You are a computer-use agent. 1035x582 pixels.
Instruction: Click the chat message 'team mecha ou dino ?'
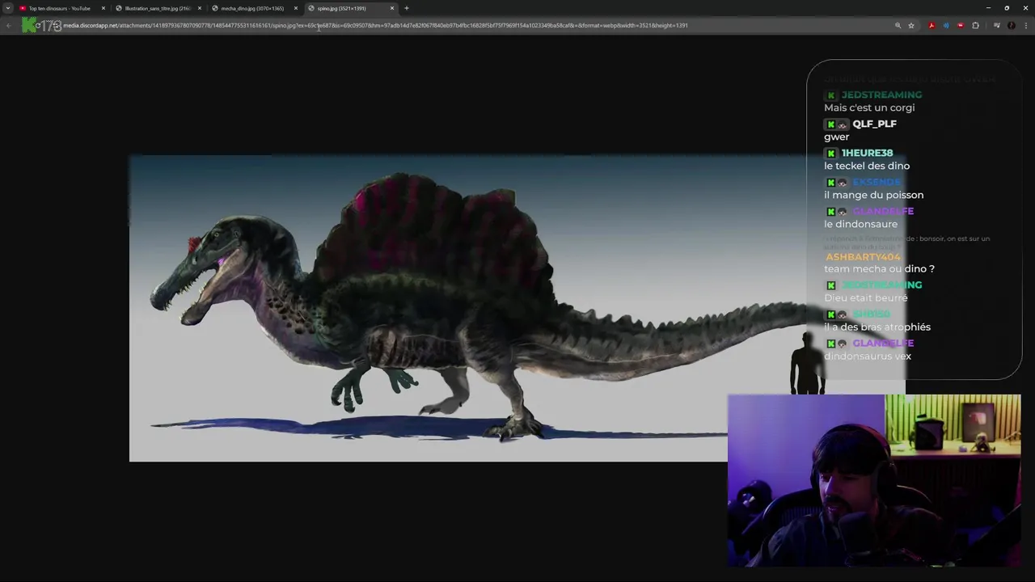(879, 268)
